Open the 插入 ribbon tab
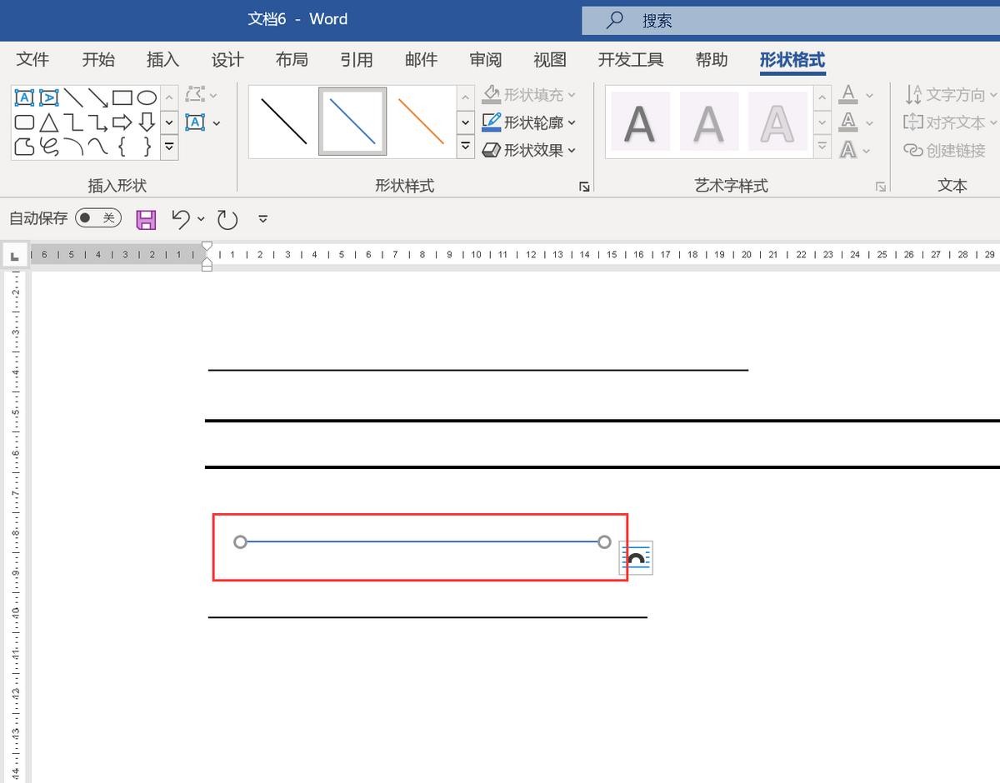Viewport: 1000px width, 783px height. [162, 60]
